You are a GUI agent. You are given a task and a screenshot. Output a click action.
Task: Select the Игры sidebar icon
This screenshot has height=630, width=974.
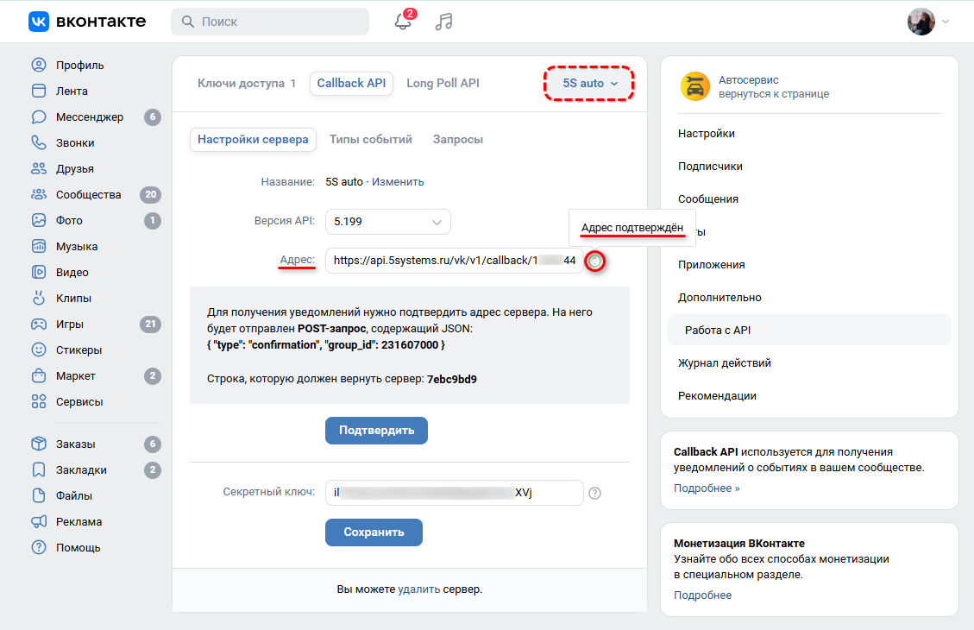tap(38, 324)
